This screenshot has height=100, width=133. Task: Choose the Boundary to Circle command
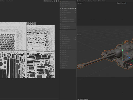[x=68, y=46]
